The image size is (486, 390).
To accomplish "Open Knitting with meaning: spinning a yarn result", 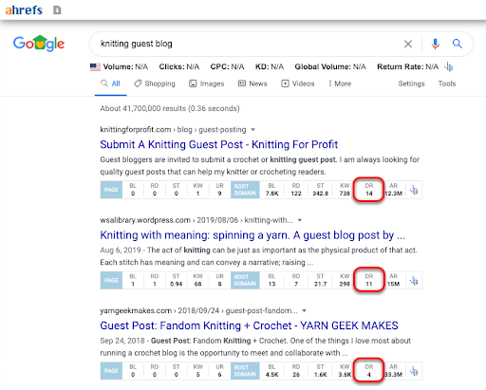I will click(252, 235).
